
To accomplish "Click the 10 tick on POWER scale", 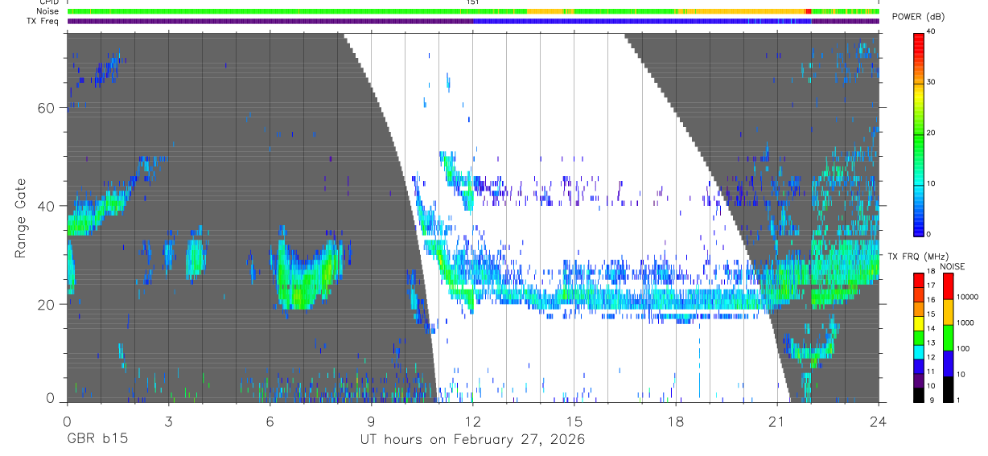I will tap(932, 183).
